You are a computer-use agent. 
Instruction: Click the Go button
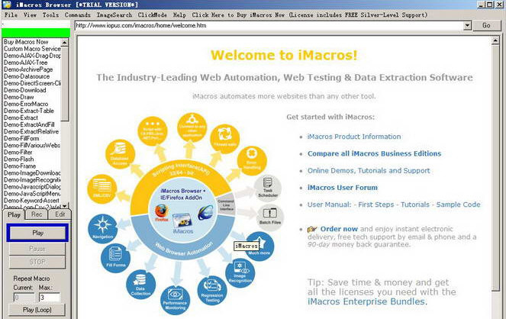click(x=487, y=25)
